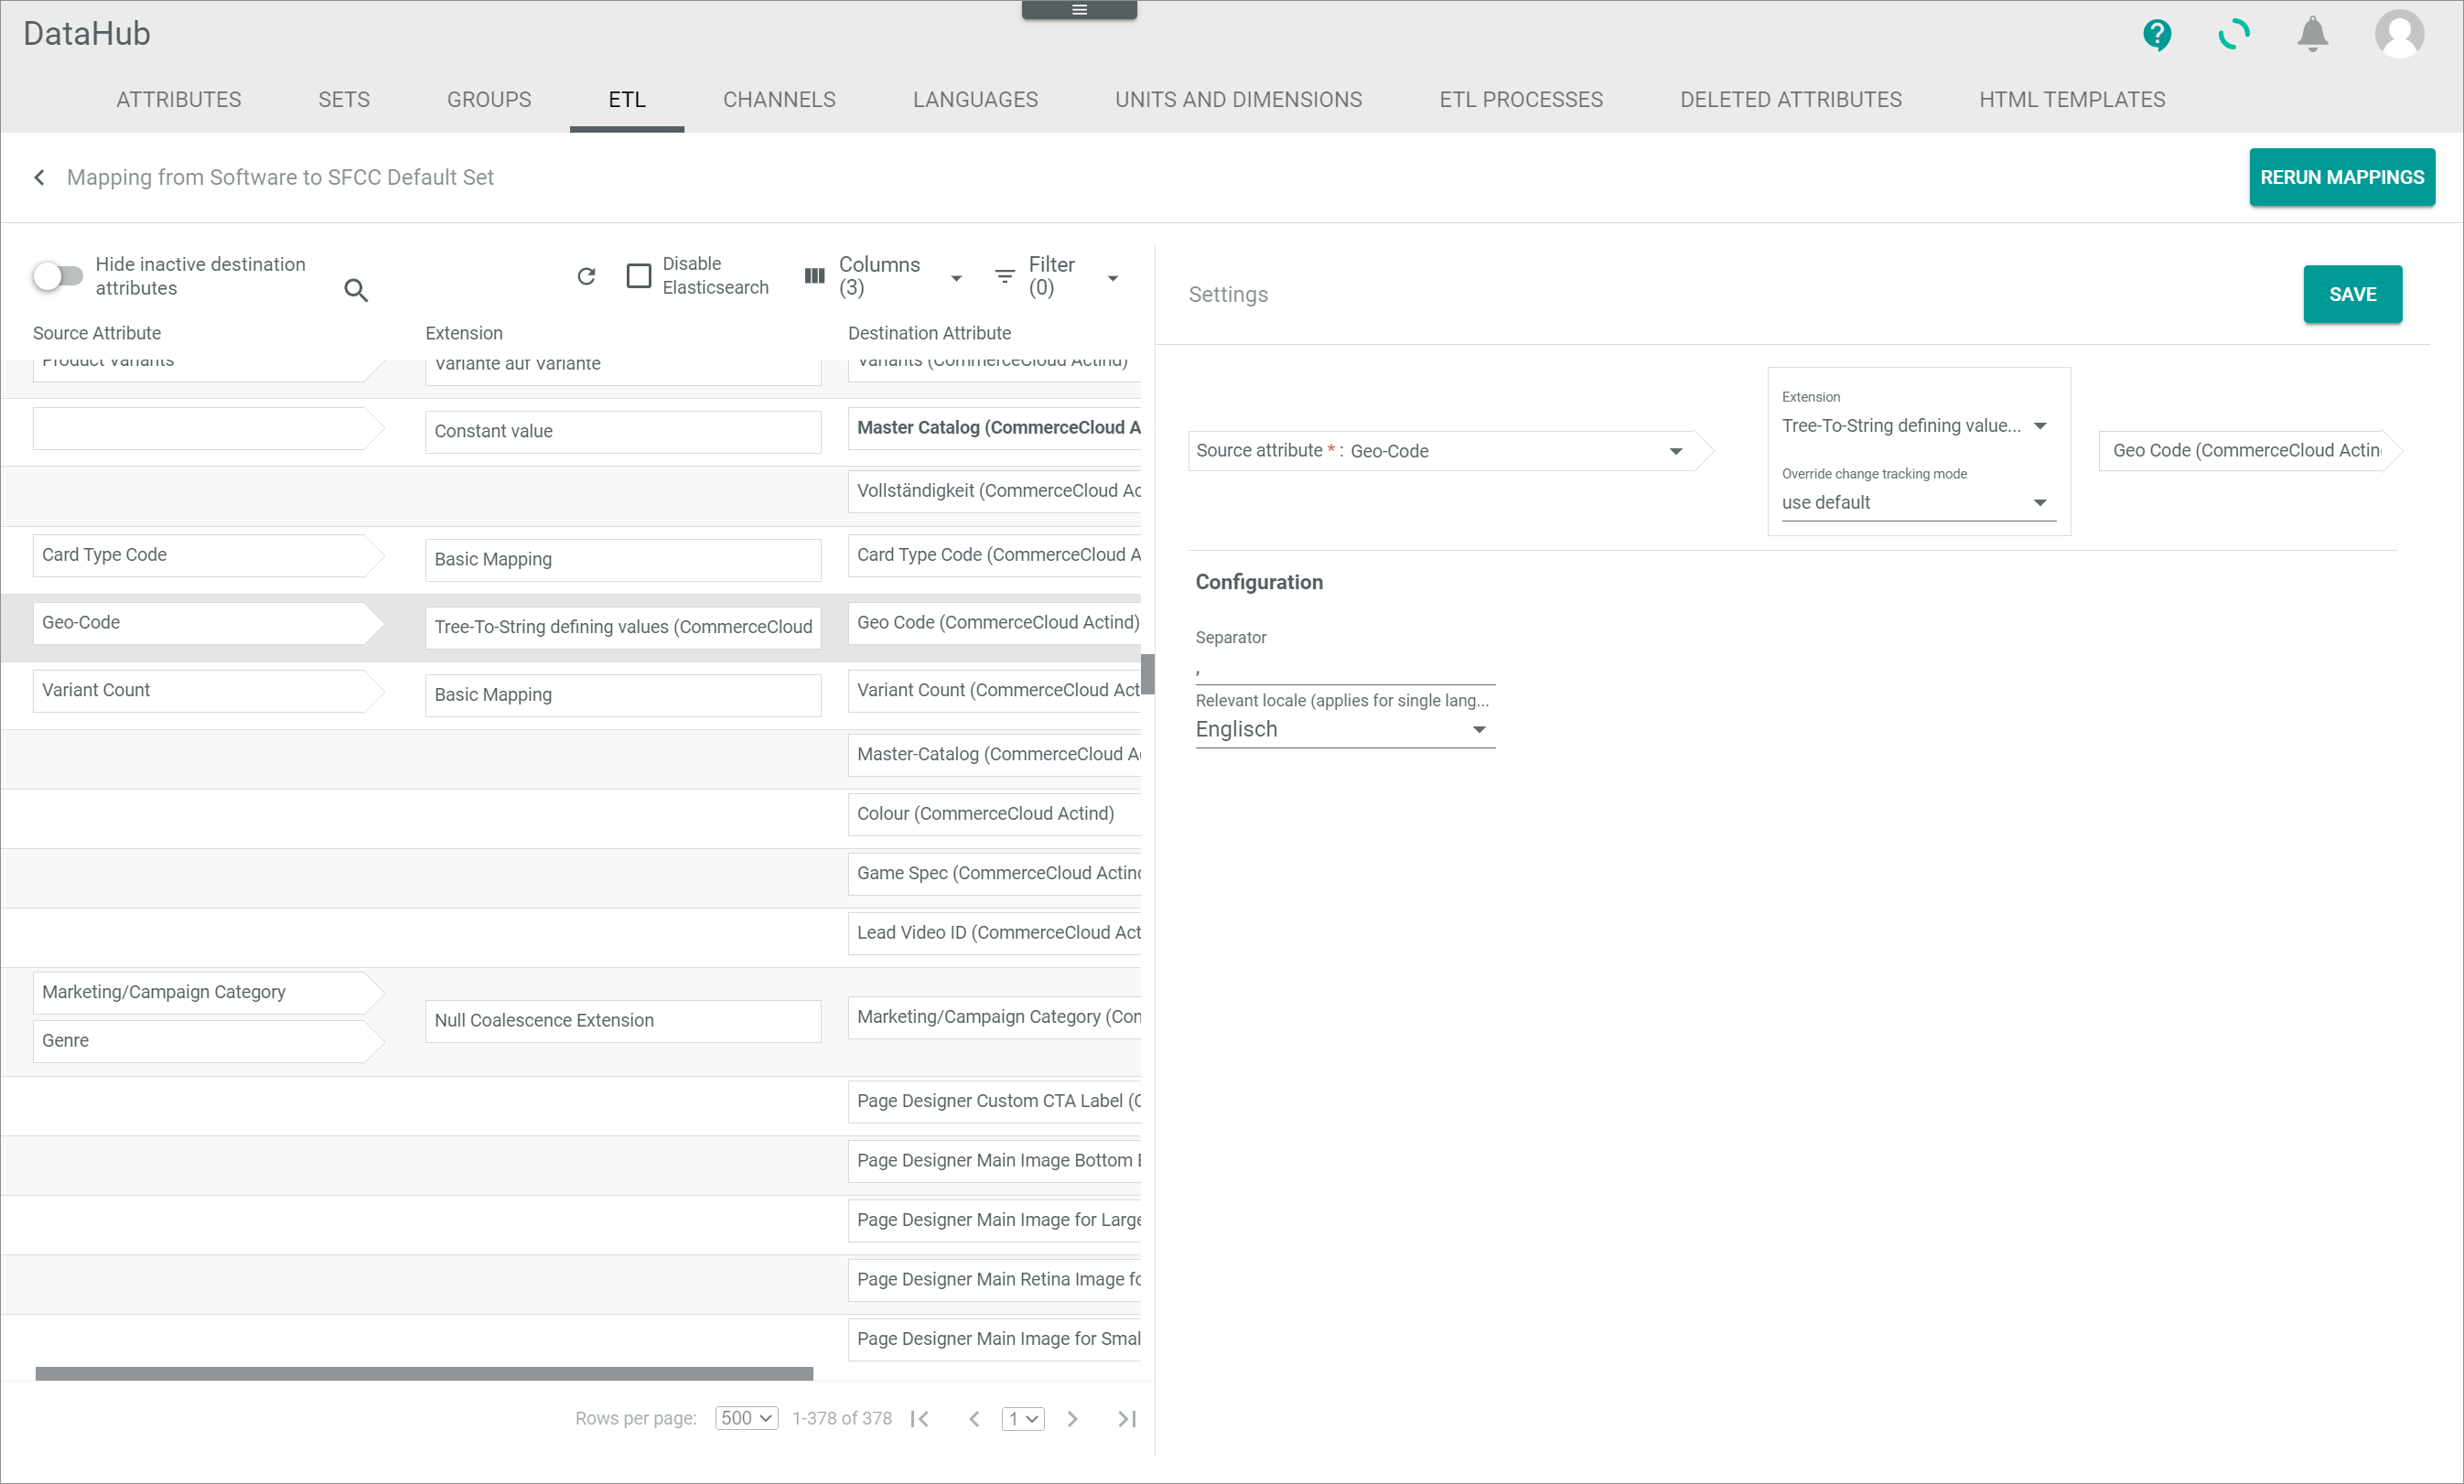Click Basic Mapping extension for Variant Count
The image size is (2464, 1484).
[623, 695]
